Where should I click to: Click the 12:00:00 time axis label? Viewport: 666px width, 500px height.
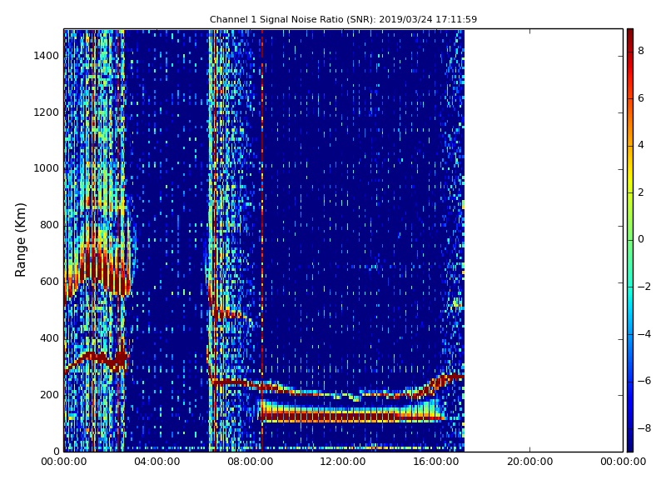pos(343,462)
